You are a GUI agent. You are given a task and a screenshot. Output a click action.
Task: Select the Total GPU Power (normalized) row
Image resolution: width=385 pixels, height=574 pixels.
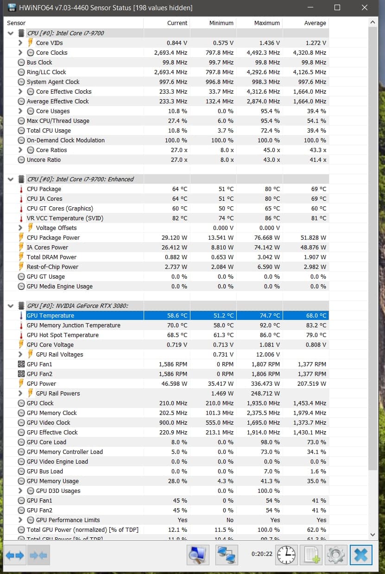pos(167,529)
